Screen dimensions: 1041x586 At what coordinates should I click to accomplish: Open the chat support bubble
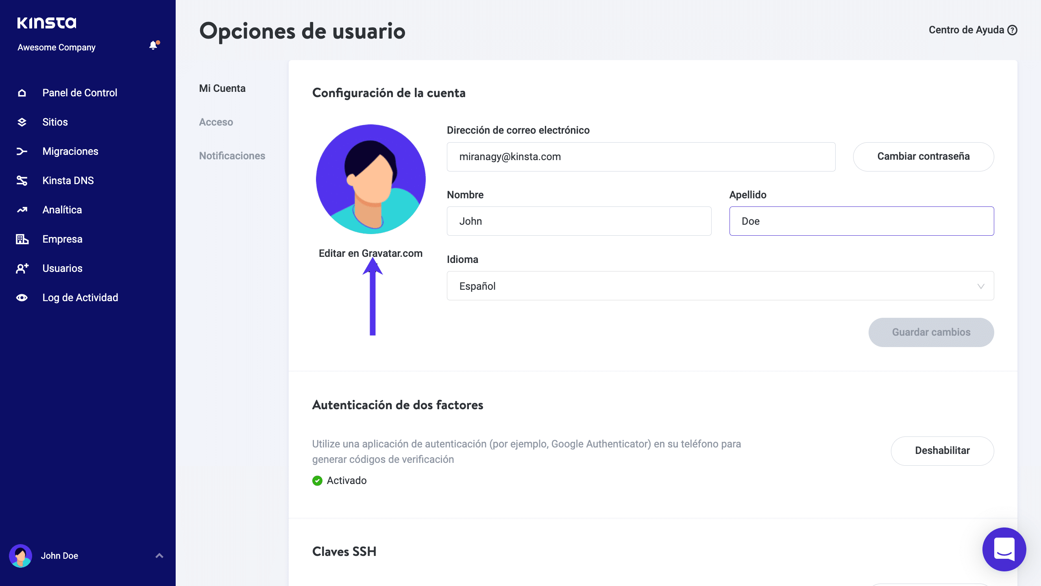(1004, 549)
